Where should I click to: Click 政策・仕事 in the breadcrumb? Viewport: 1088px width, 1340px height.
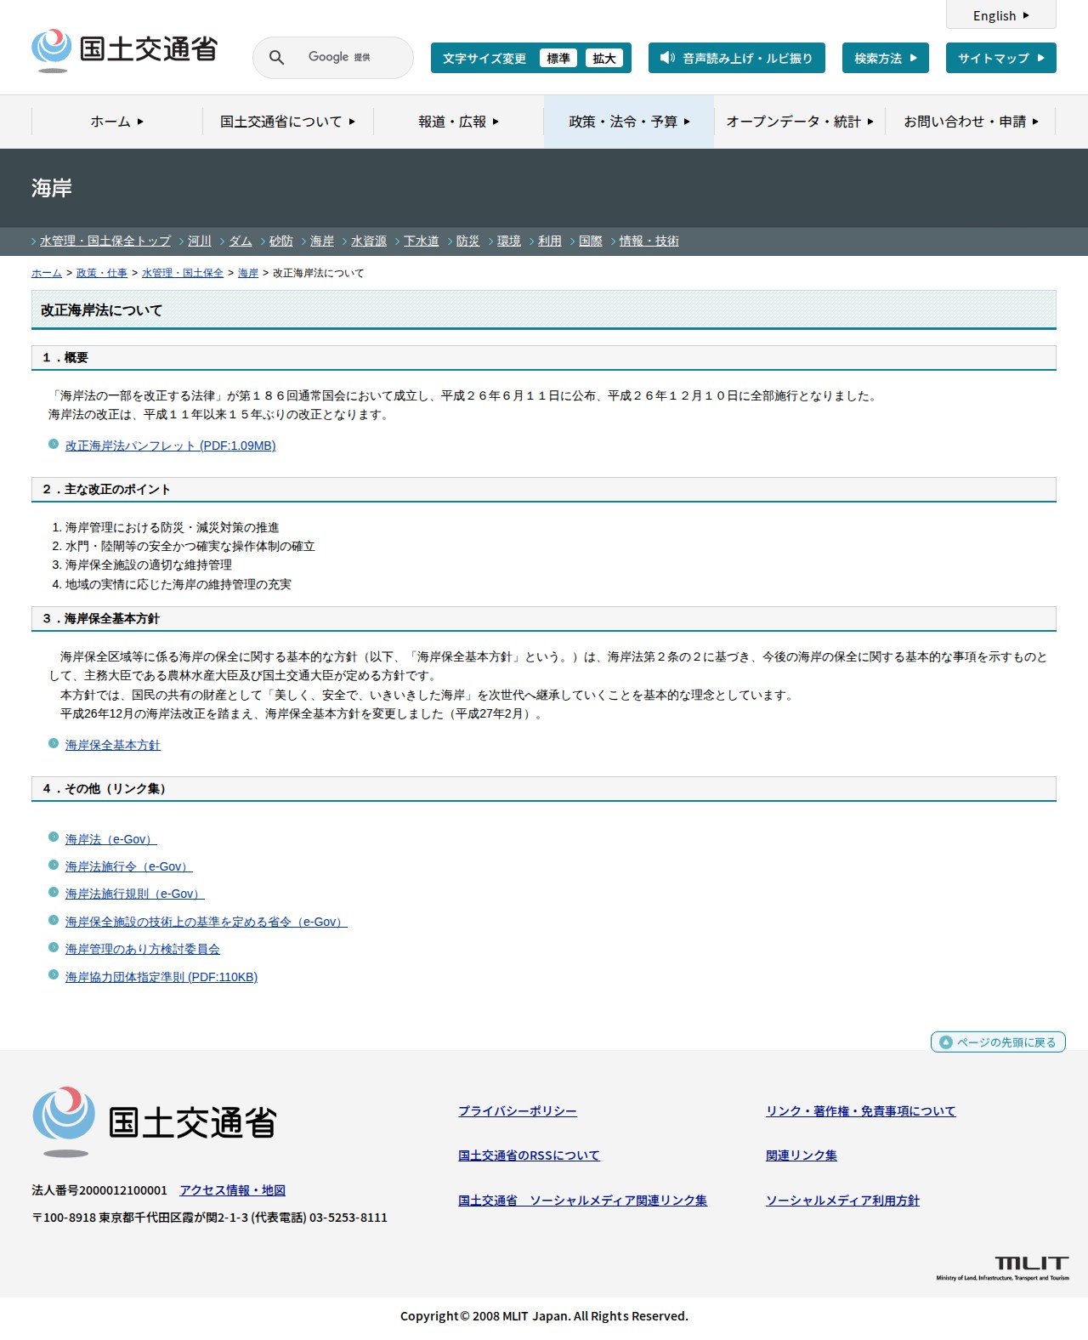click(x=102, y=273)
